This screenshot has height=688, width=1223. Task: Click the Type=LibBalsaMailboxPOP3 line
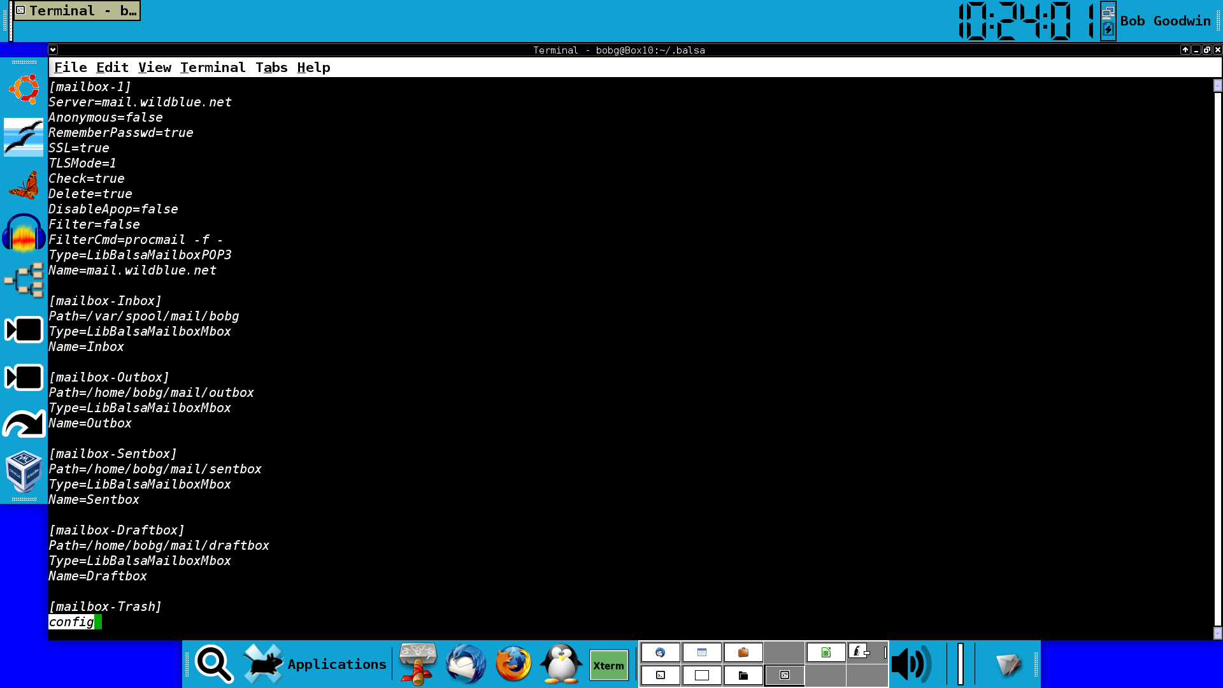click(140, 255)
